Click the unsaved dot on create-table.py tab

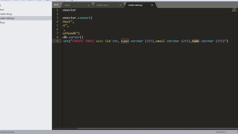coord(152,5)
